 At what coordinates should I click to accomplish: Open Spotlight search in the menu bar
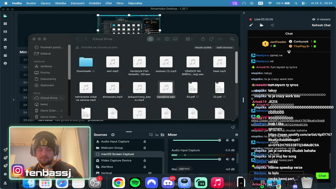pos(296,3)
